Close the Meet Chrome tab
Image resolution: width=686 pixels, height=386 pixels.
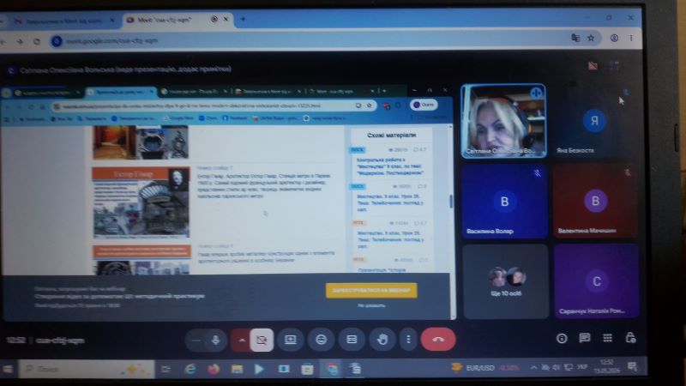point(226,19)
